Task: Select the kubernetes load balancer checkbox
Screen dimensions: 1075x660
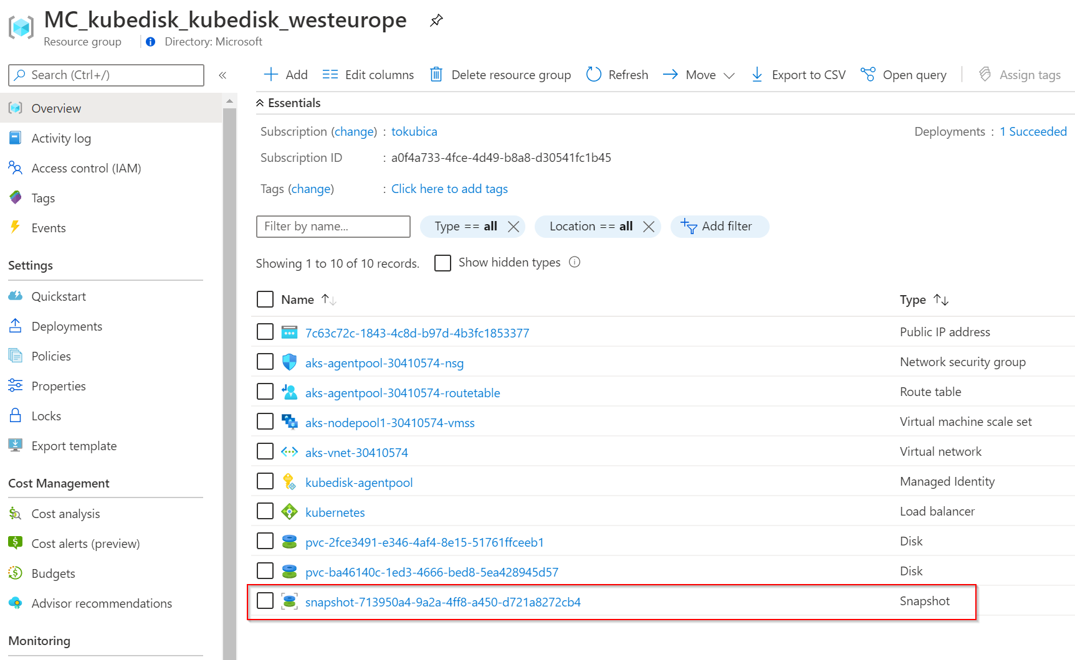Action: tap(265, 511)
